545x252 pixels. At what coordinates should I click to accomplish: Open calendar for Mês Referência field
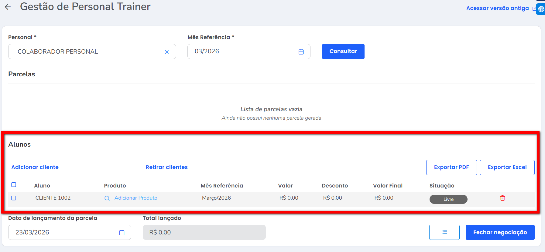301,52
